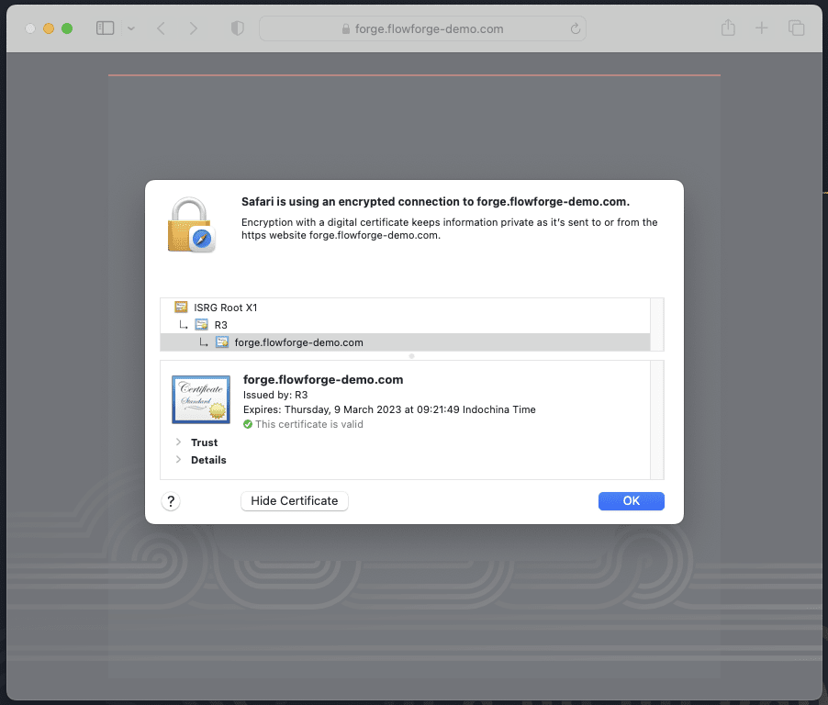
Task: Click the lock and Safari compass dialog icon
Action: pos(191,223)
